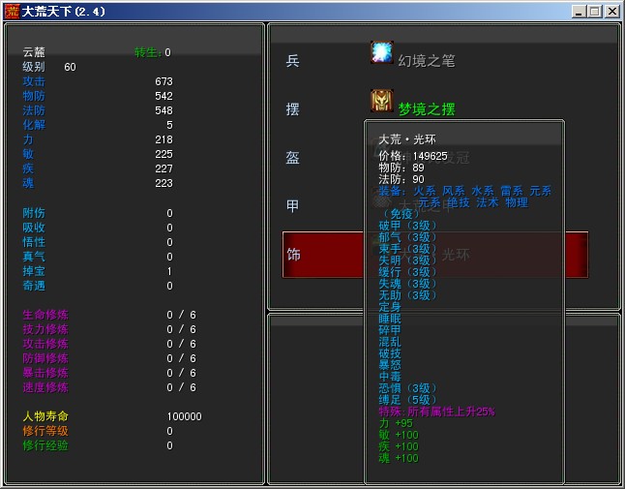Click the 生命修炼 training entry
Image resolution: width=625 pixels, height=489 pixels.
pyautogui.click(x=45, y=315)
